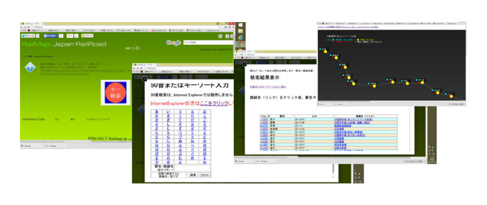Select the あ character link

(156, 111)
